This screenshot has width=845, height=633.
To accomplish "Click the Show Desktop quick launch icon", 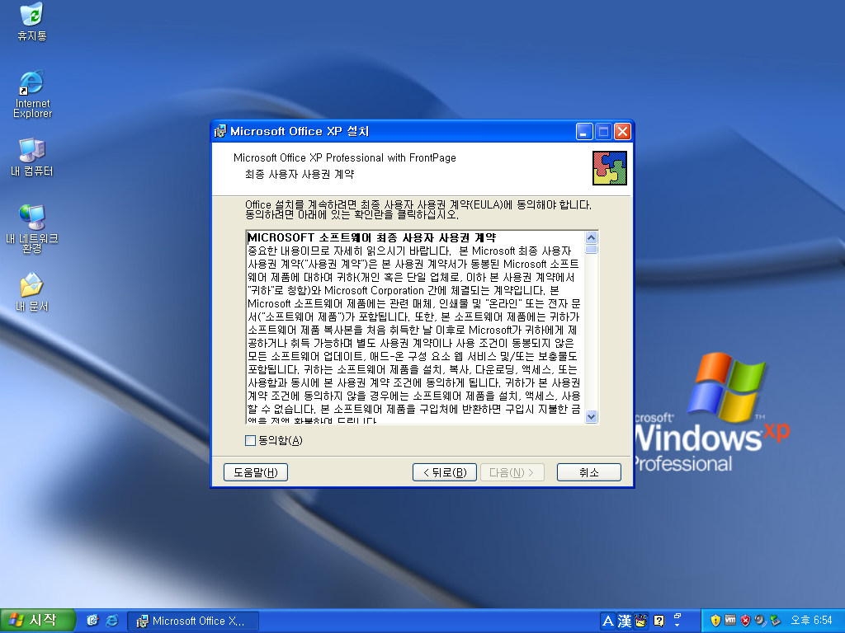I will click(x=92, y=621).
